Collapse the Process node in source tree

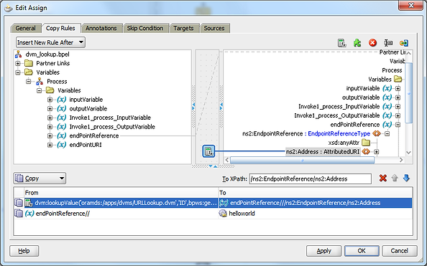(28, 82)
